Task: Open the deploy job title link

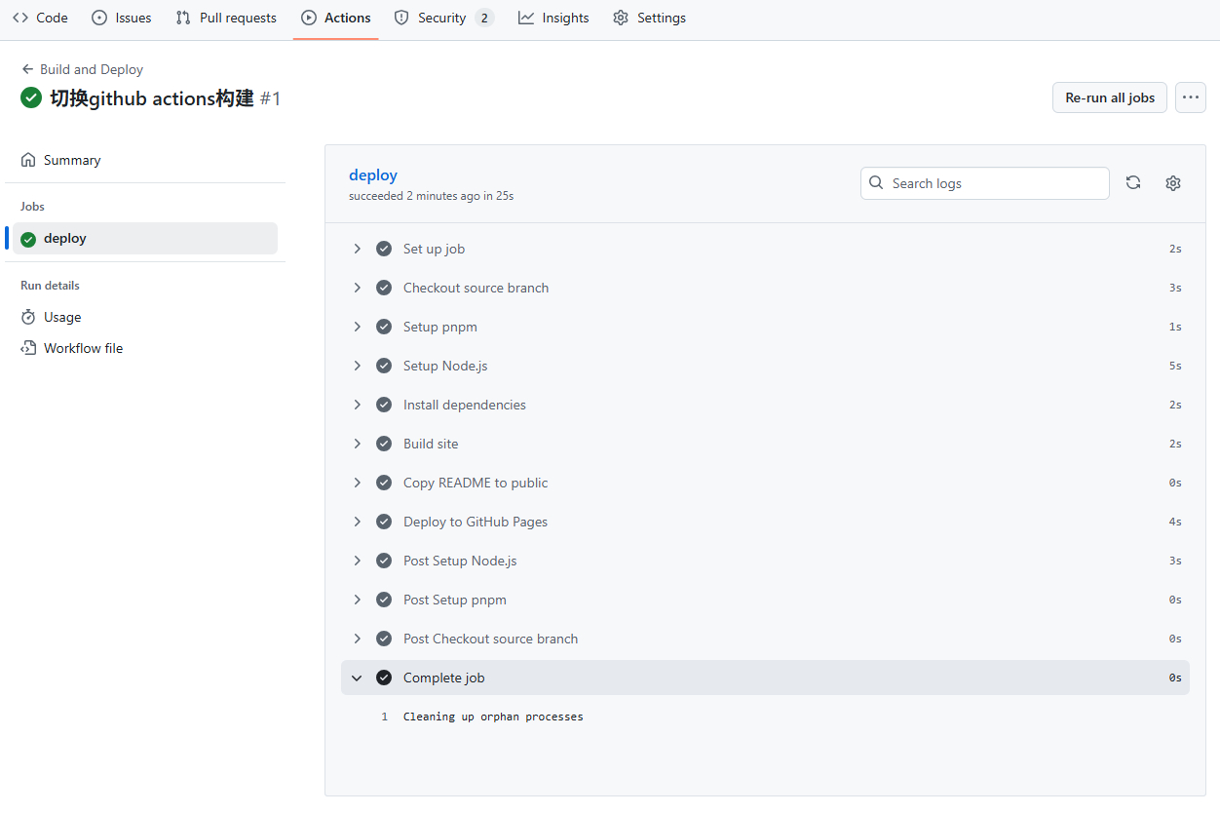Action: (x=373, y=175)
